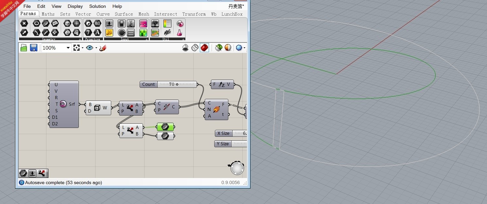Add a Legend component from Util panel

pos(167,24)
